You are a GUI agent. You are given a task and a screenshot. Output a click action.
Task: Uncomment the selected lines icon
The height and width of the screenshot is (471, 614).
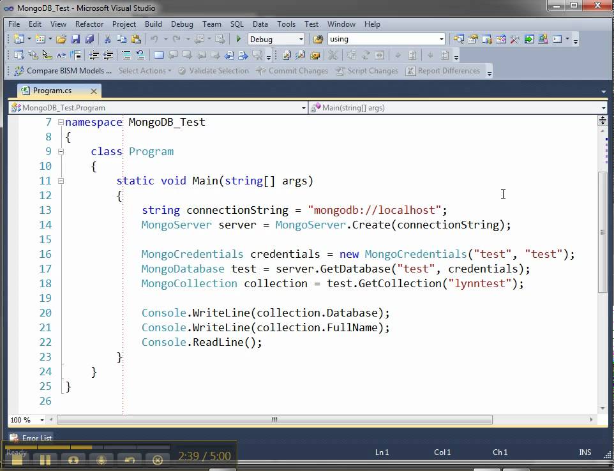(x=140, y=55)
